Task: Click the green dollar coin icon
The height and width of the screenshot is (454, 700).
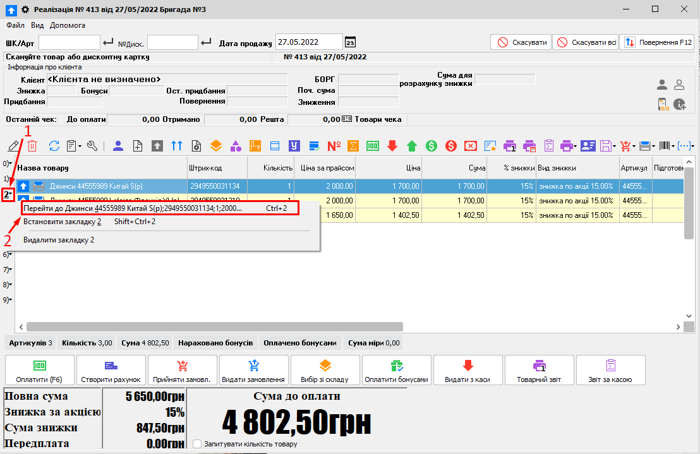Action: point(431,146)
